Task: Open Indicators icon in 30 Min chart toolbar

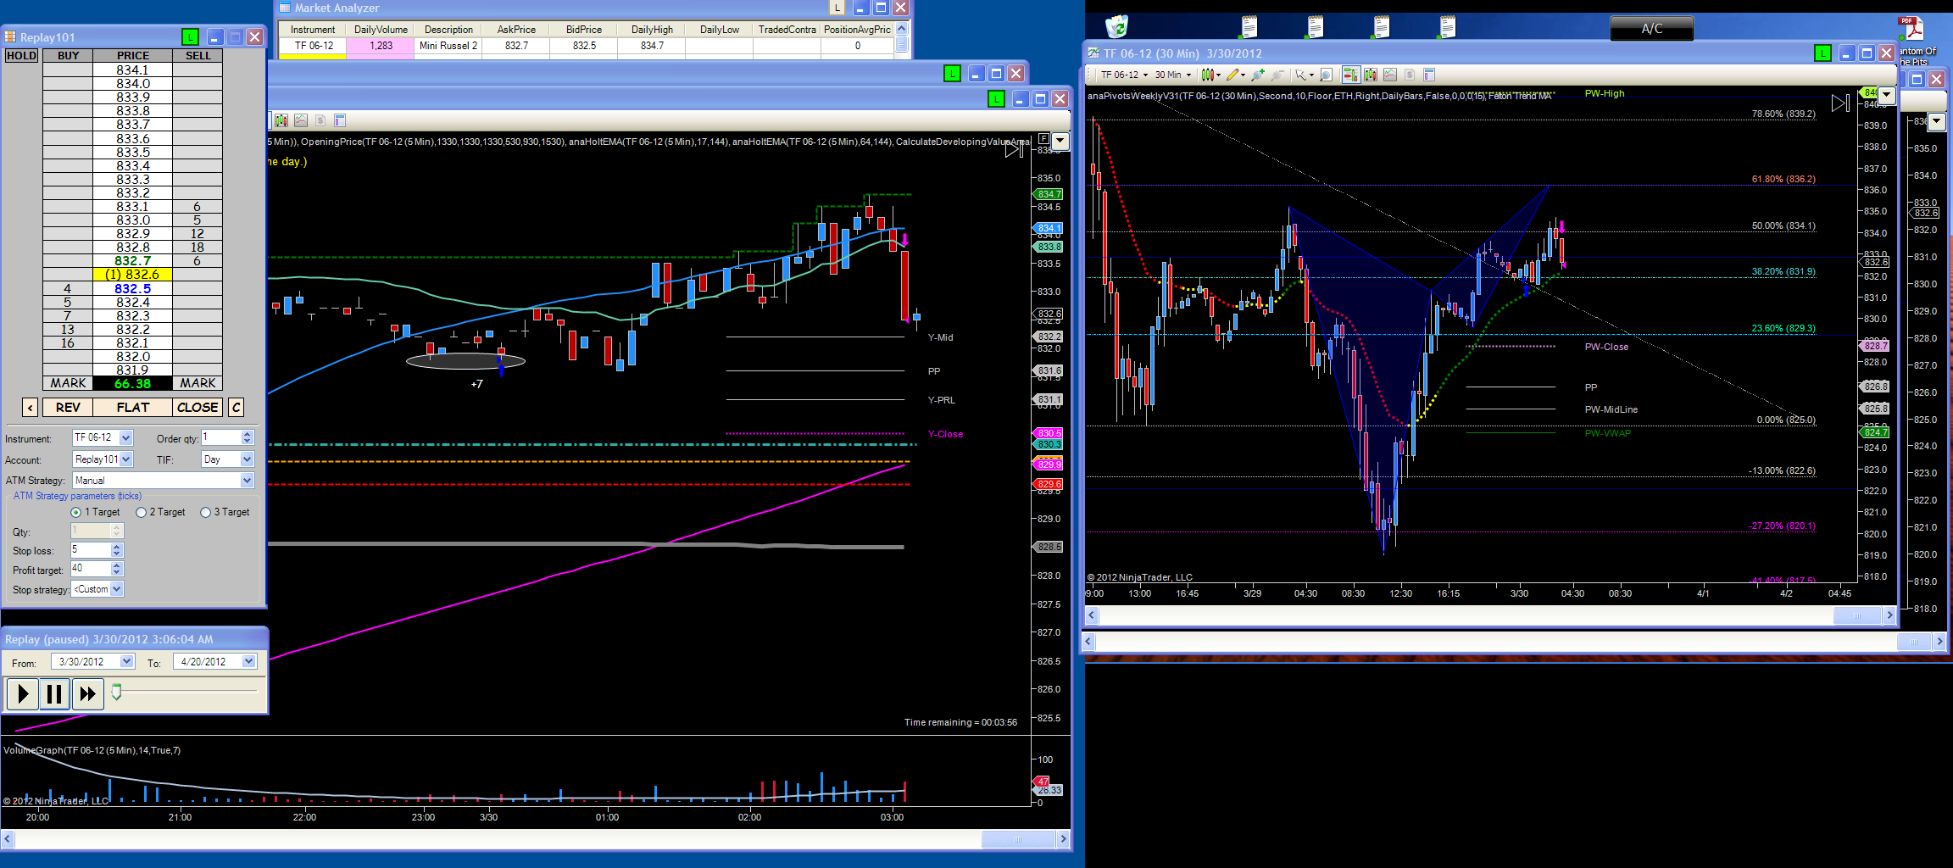Action: (x=1390, y=75)
